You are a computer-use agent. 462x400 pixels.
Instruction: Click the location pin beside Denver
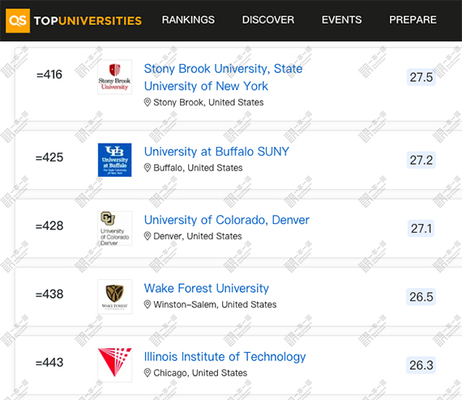[x=148, y=236]
